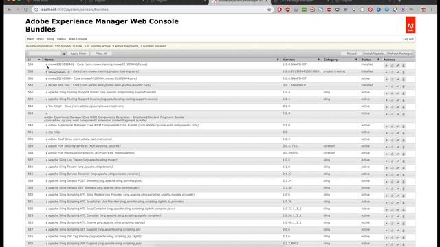This screenshot has height=247, width=440.
Task: Uninstall the We.Retail Core bundle
Action: click(x=404, y=107)
